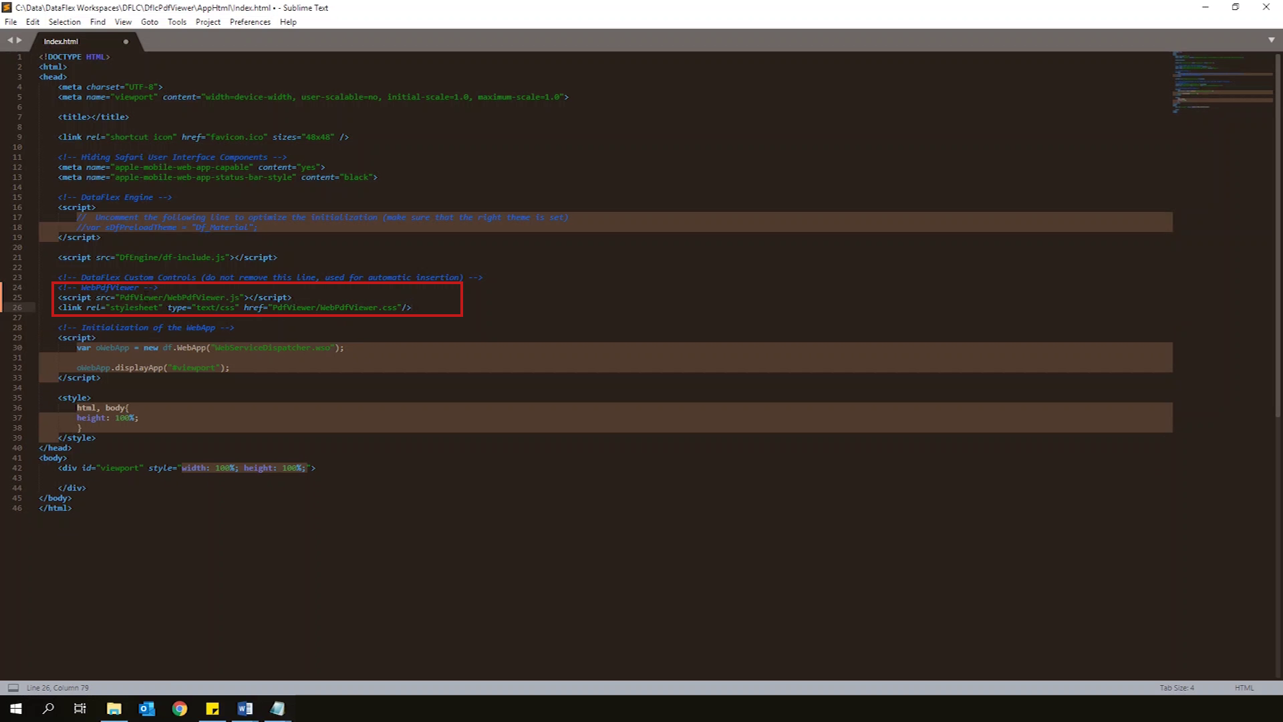The image size is (1283, 722).
Task: Select the Index.html tab
Action: click(x=61, y=41)
